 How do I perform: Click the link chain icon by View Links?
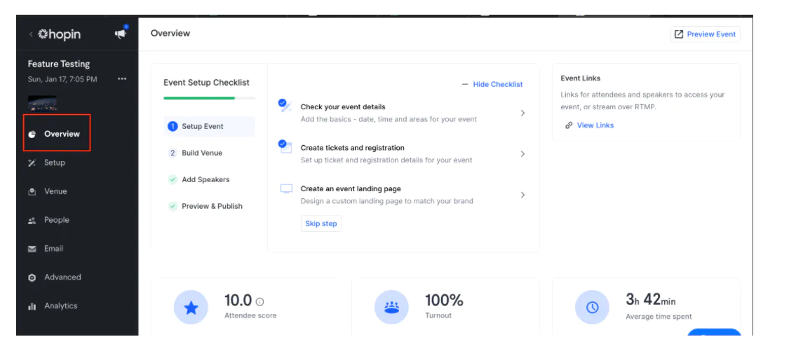pos(569,125)
